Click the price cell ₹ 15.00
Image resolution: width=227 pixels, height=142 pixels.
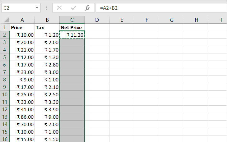coord(22,139)
